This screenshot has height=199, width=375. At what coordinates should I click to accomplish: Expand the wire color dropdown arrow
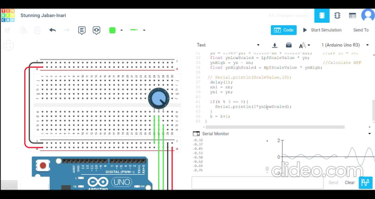point(121,30)
